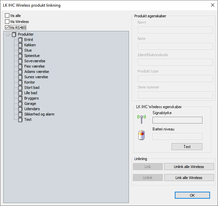Tick the checkbox beside Udendørs
The image size is (218, 206).
tap(20, 109)
